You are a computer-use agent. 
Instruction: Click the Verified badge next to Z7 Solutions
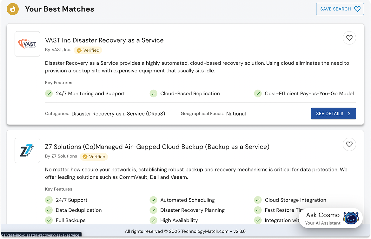(94, 157)
